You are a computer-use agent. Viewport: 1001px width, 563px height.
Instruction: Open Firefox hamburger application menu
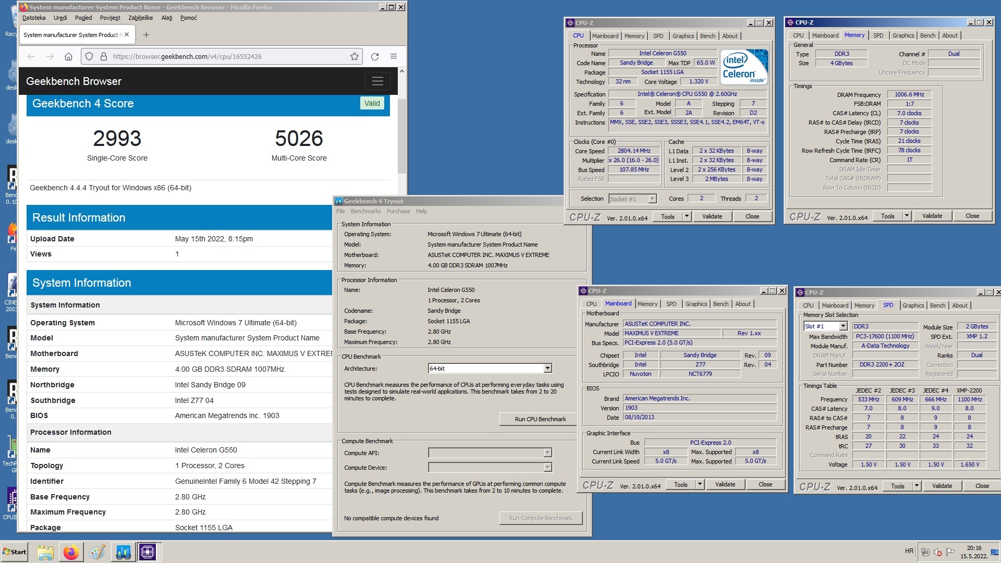[x=394, y=56]
